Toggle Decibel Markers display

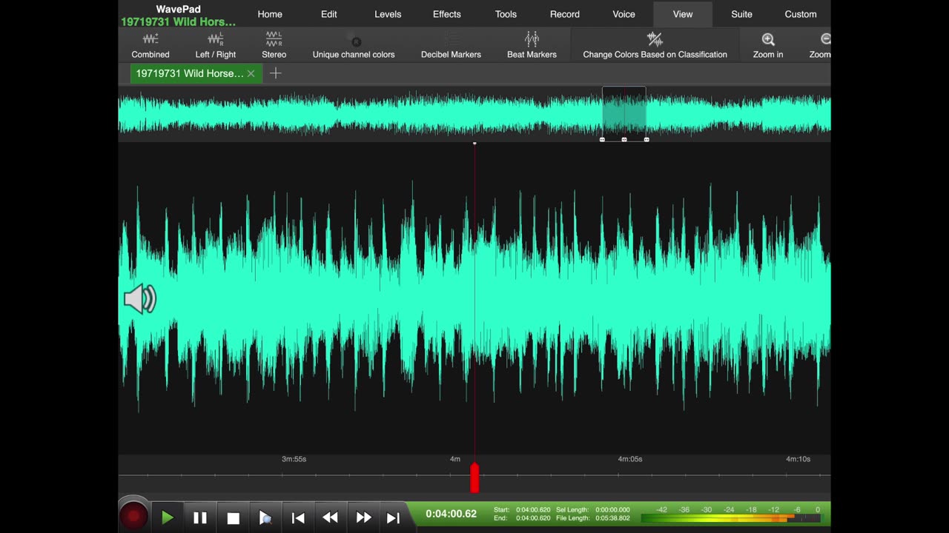pyautogui.click(x=451, y=45)
